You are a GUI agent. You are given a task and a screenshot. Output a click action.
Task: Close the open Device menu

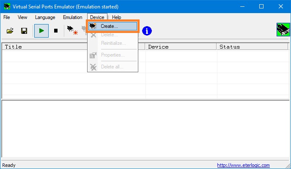click(x=97, y=17)
